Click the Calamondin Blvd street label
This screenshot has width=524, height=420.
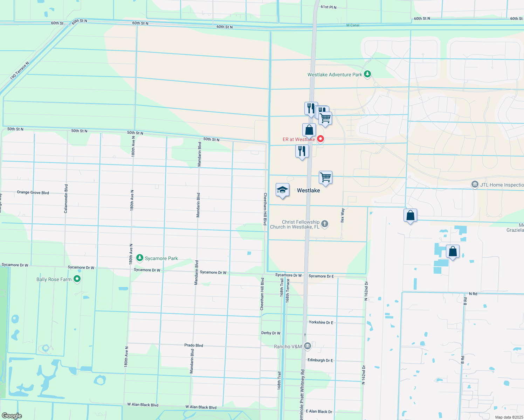coord(66,199)
